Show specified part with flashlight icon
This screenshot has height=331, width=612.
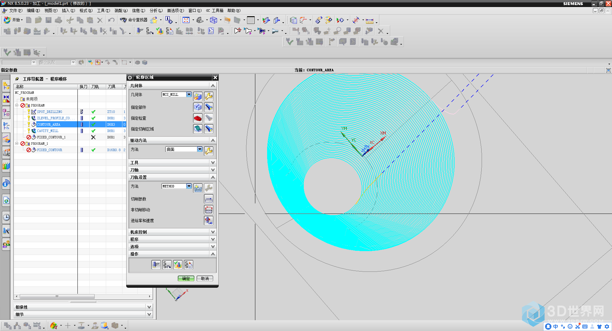[x=209, y=107]
